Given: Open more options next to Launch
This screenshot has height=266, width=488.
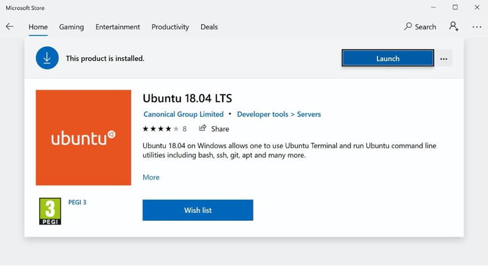Looking at the screenshot, I should click(443, 59).
